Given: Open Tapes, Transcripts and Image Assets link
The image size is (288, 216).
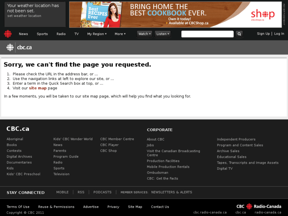Looking at the screenshot, I should pyautogui.click(x=248, y=162).
